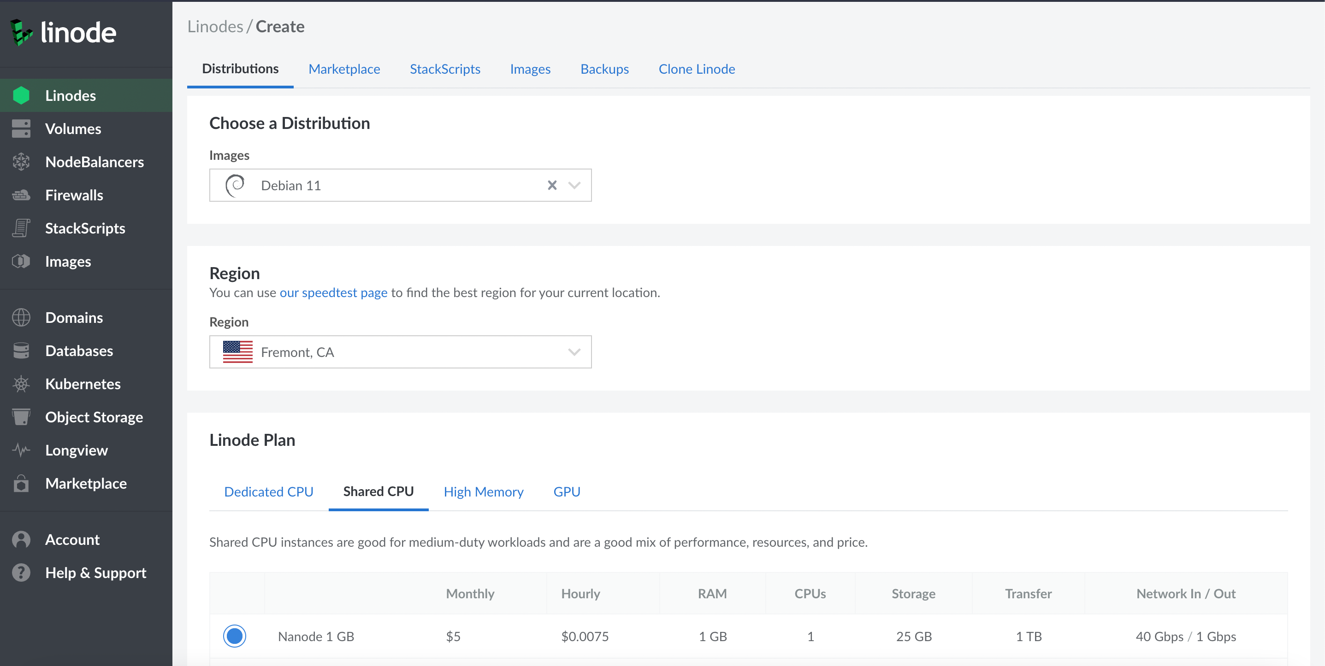Open NodeBalancers in the sidebar

(x=86, y=162)
